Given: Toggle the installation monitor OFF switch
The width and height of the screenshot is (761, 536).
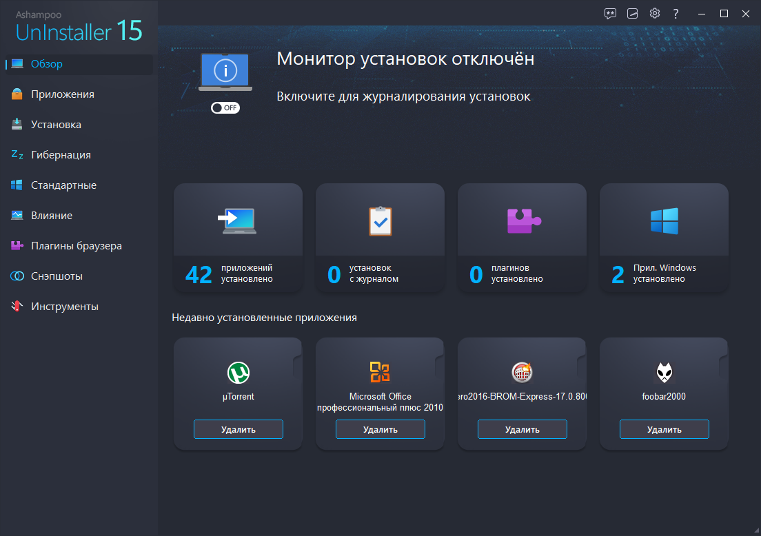Looking at the screenshot, I should tap(225, 107).
